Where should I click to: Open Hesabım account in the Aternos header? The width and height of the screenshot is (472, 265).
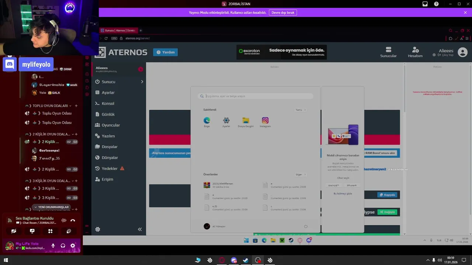(x=415, y=52)
